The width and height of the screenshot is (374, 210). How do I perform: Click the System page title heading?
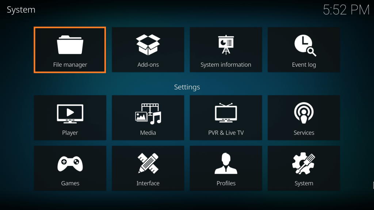tap(21, 10)
